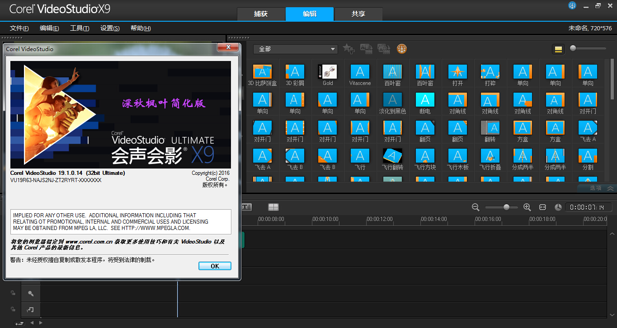The height and width of the screenshot is (328, 617).
Task: Open the subtitle editor icon beside the dialog
Action: click(x=247, y=207)
